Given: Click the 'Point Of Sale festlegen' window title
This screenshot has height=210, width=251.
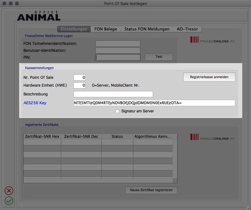Looking at the screenshot, I should point(125,3).
